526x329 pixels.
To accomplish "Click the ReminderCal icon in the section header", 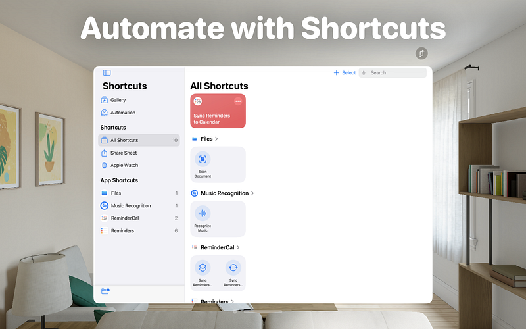I will point(194,248).
